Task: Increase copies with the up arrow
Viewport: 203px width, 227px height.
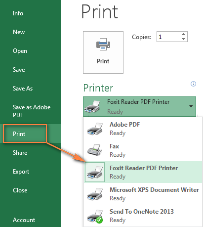Action: 183,34
